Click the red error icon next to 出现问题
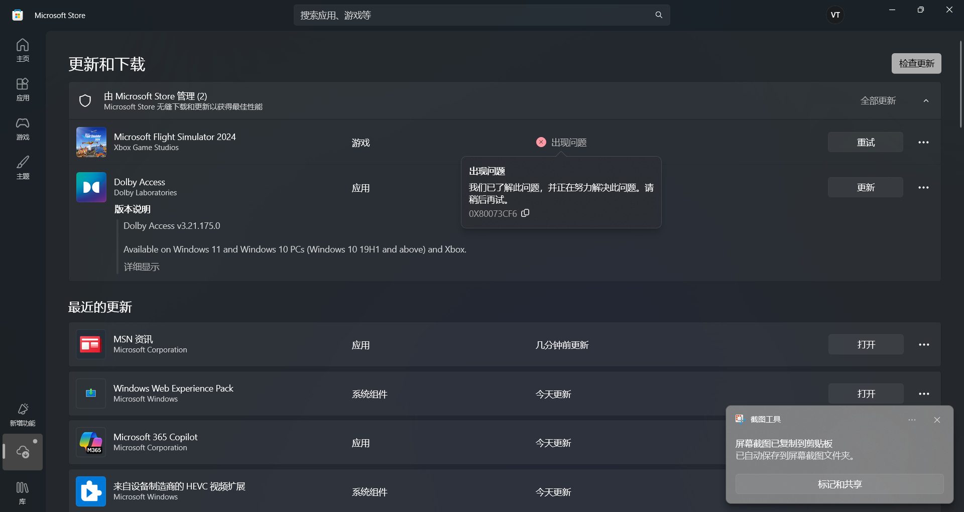This screenshot has height=512, width=964. point(541,142)
